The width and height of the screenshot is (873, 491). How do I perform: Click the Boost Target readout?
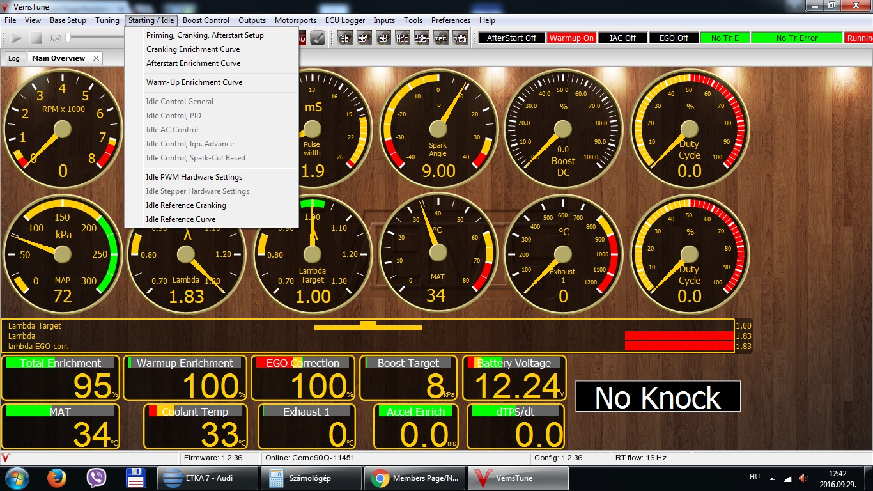[x=408, y=378]
